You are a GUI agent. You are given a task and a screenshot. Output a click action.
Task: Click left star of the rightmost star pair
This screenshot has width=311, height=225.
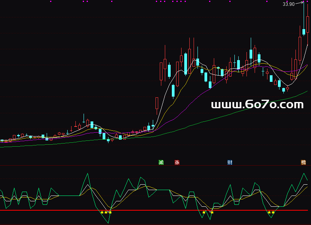pos(269,212)
